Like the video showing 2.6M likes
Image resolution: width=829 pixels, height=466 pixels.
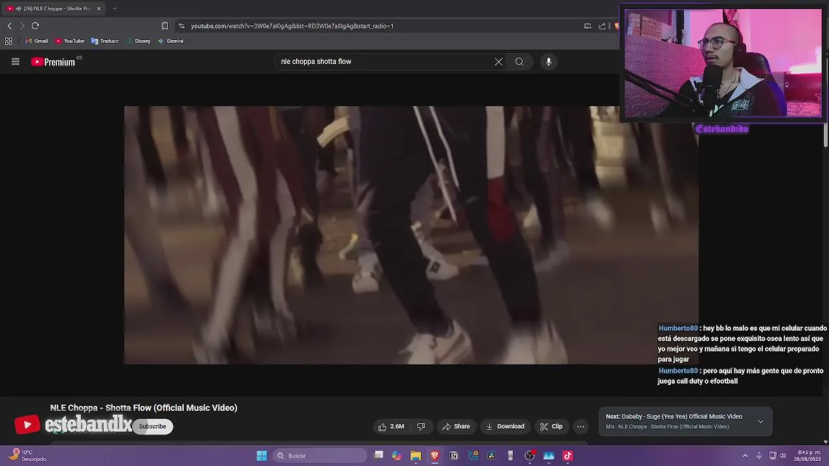[391, 427]
